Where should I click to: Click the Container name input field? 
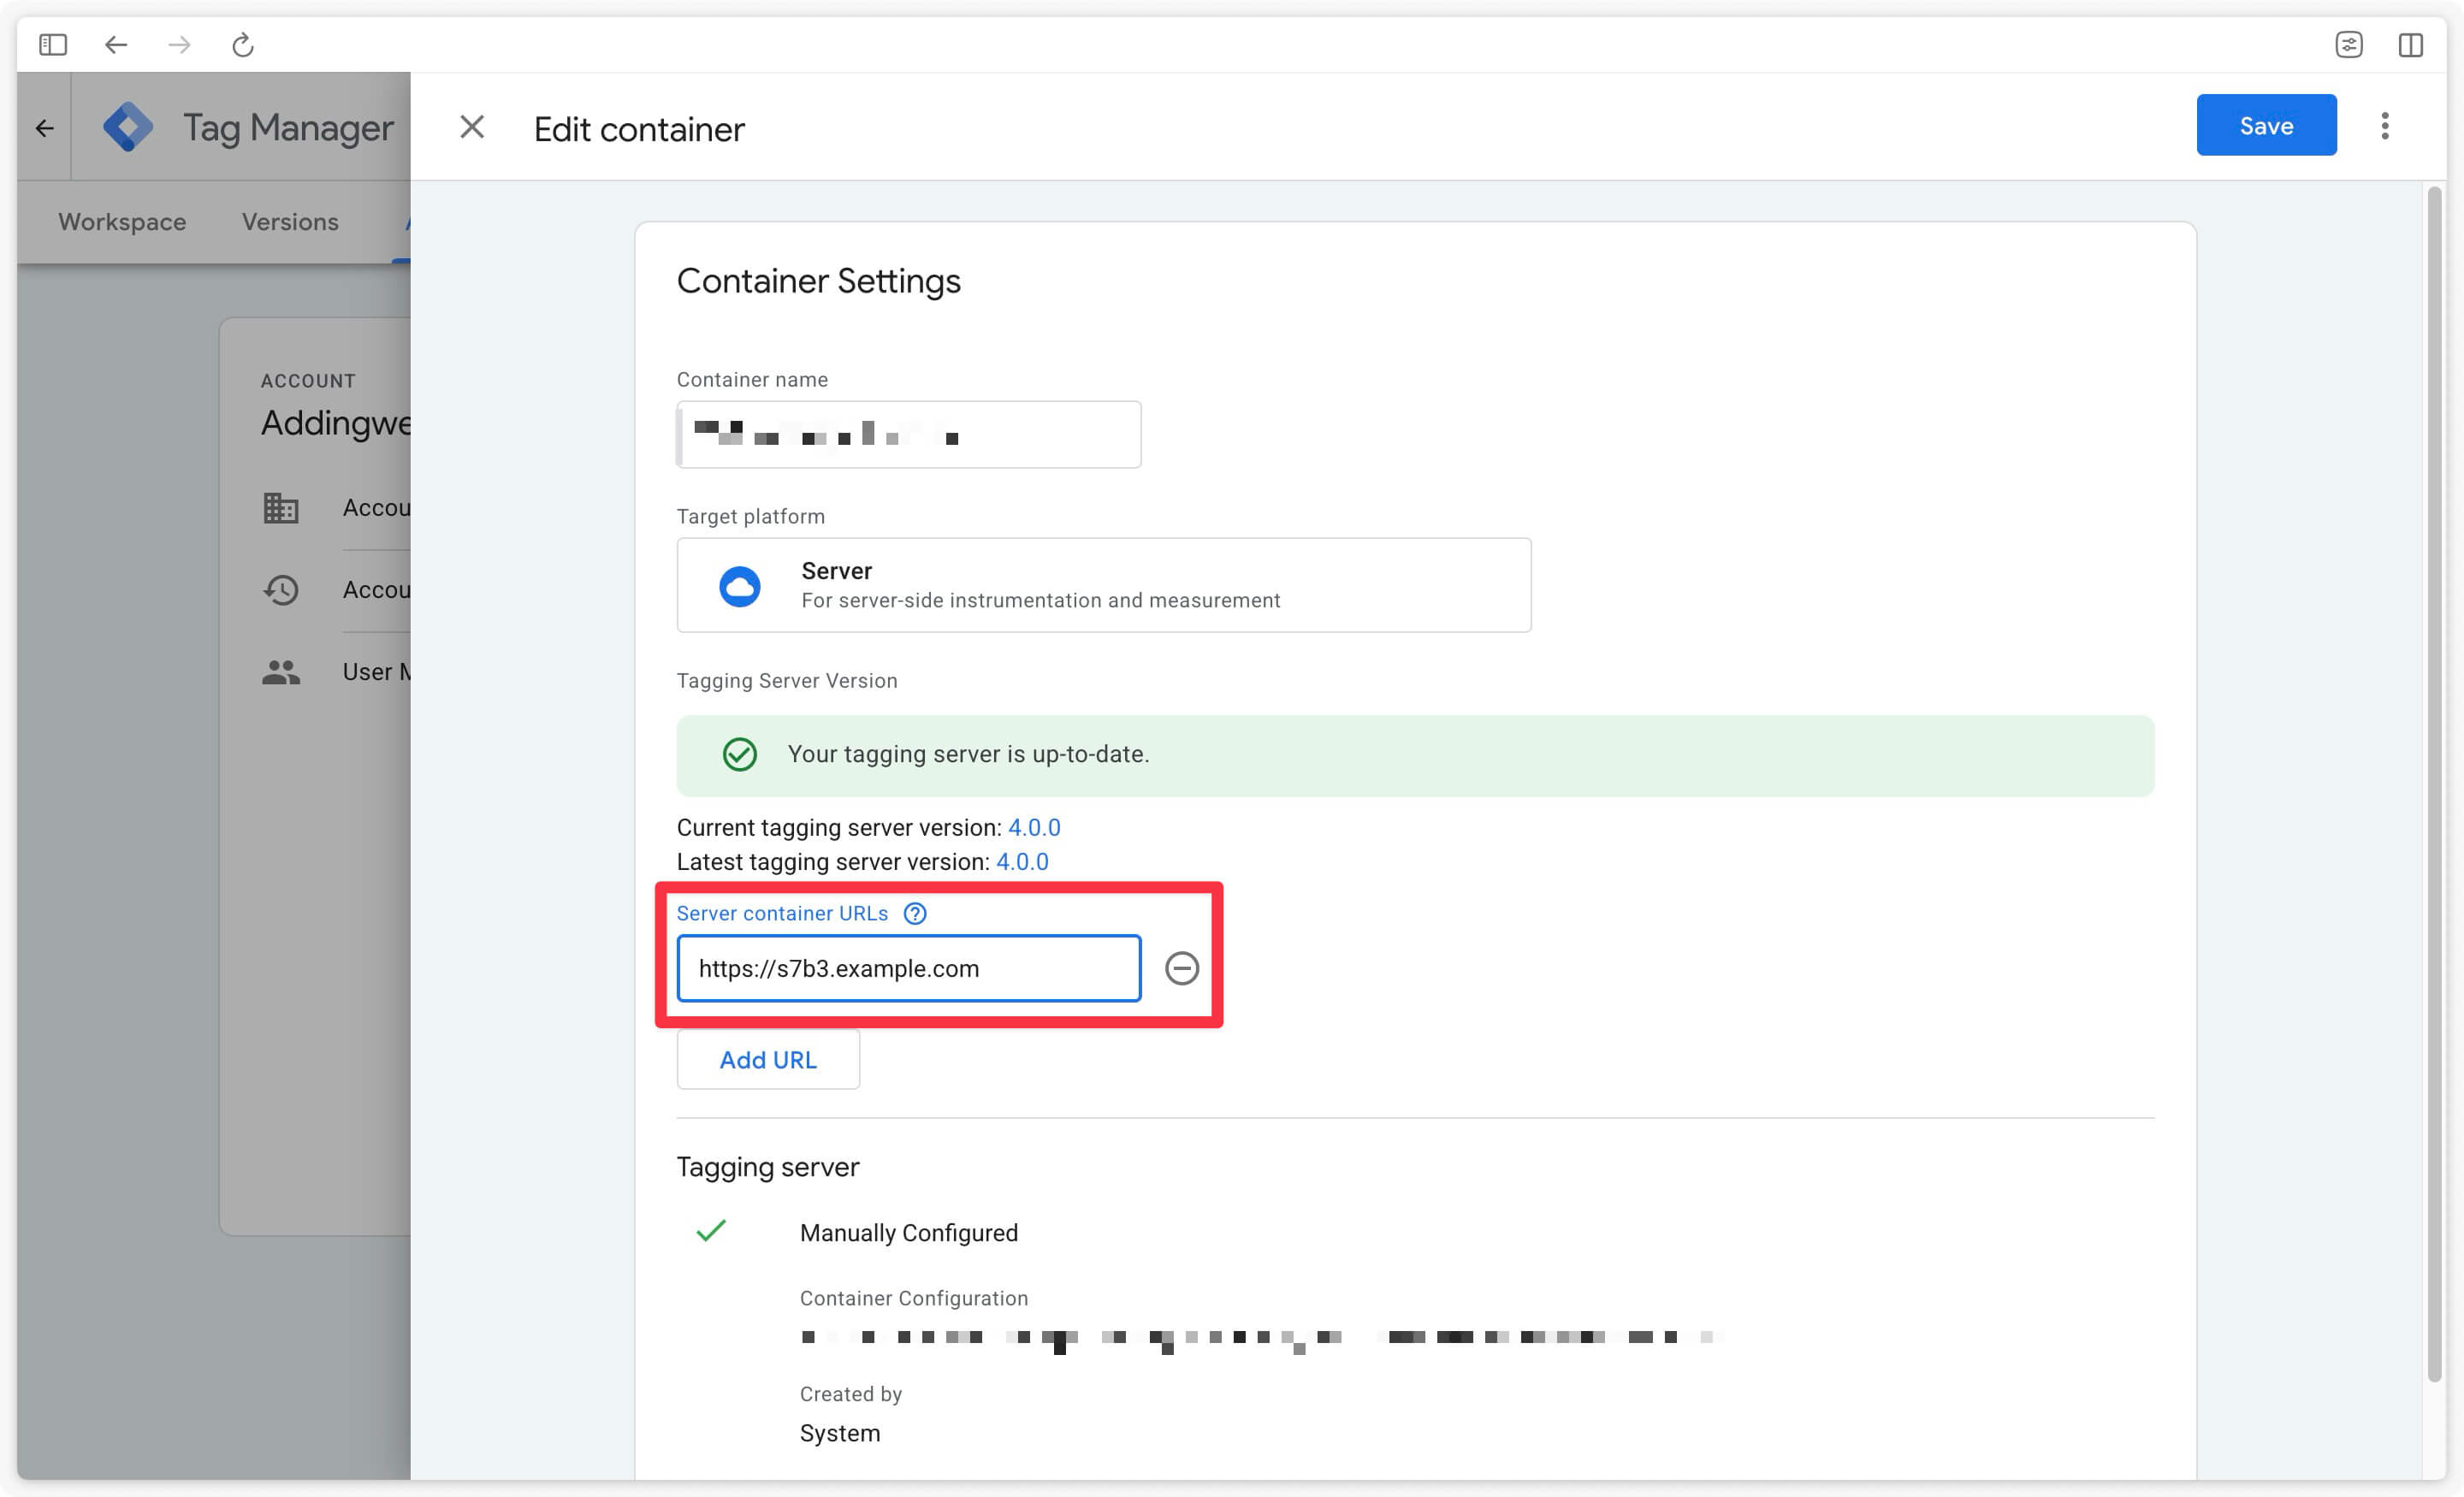coord(908,434)
